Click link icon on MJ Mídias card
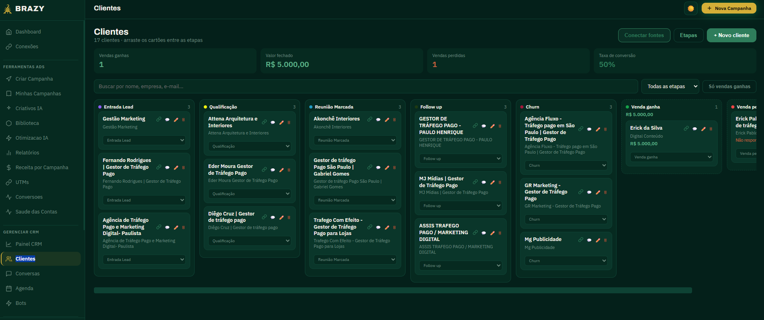Screen dimensions: 764x320 point(475,182)
